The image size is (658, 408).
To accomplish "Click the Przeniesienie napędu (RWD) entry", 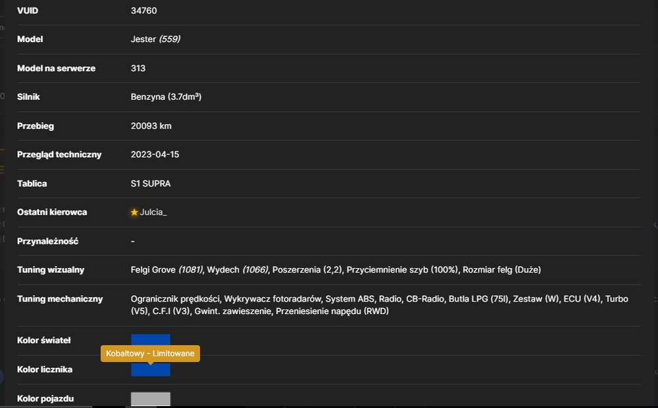I will (332, 311).
